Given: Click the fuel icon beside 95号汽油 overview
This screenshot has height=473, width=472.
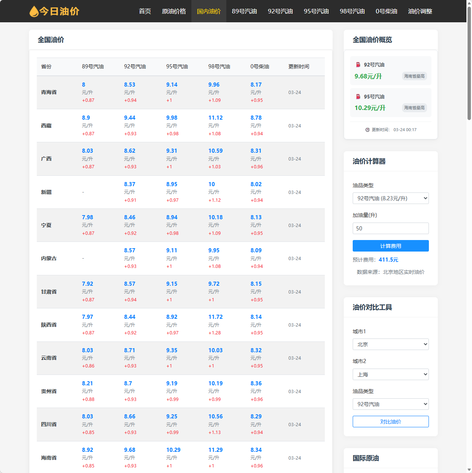Looking at the screenshot, I should click(358, 97).
